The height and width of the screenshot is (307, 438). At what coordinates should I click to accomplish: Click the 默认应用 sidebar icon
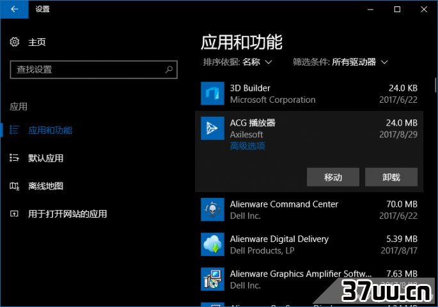click(14, 158)
